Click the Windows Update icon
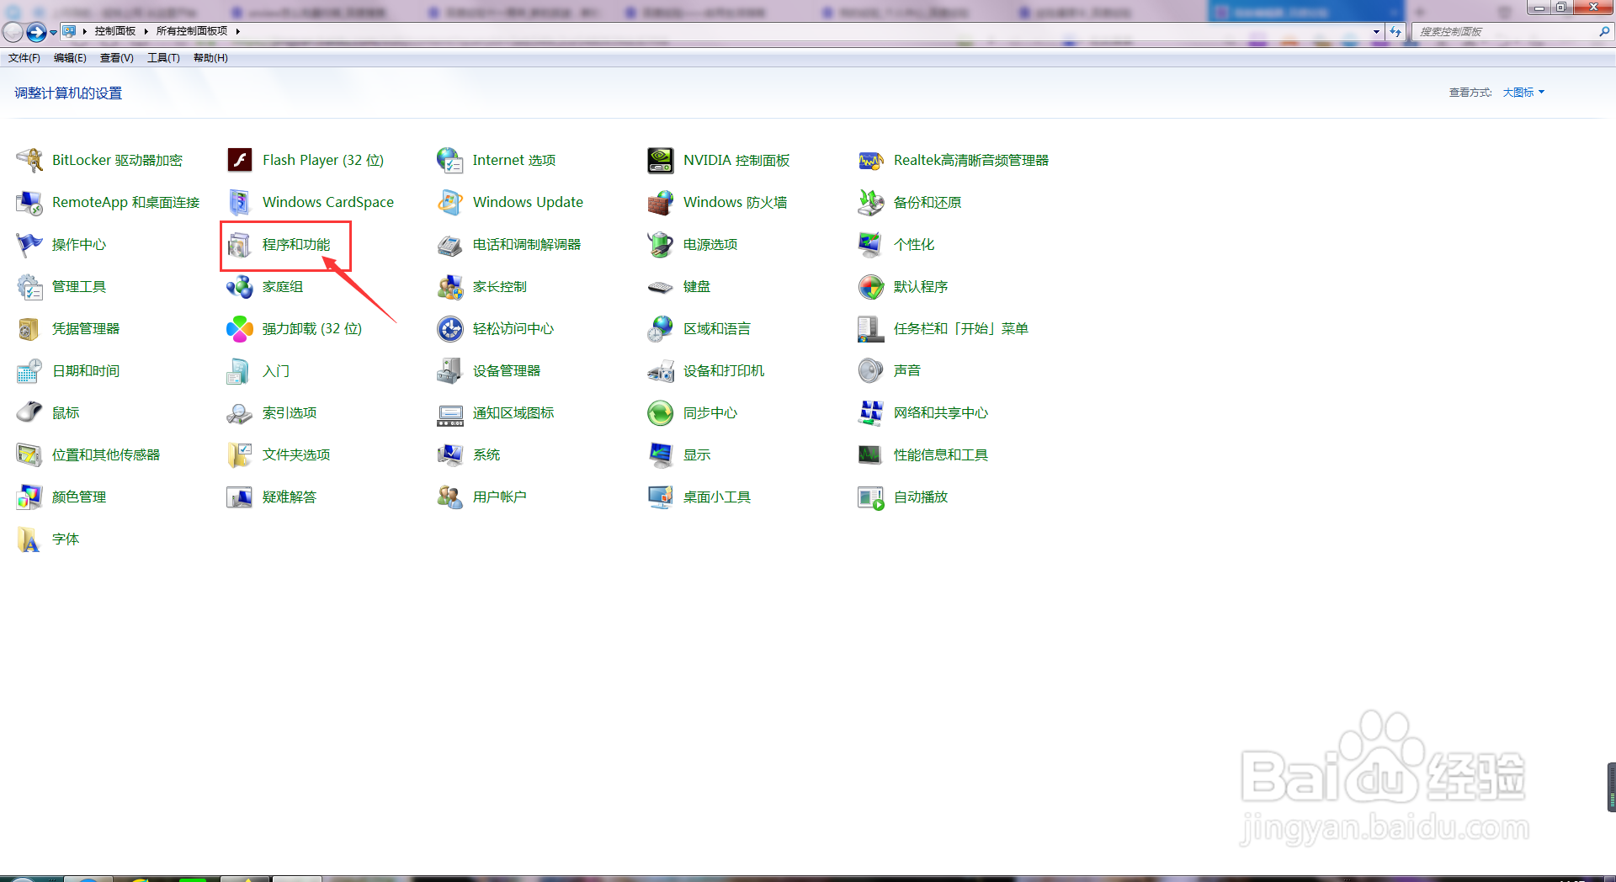The height and width of the screenshot is (882, 1616). coord(450,202)
